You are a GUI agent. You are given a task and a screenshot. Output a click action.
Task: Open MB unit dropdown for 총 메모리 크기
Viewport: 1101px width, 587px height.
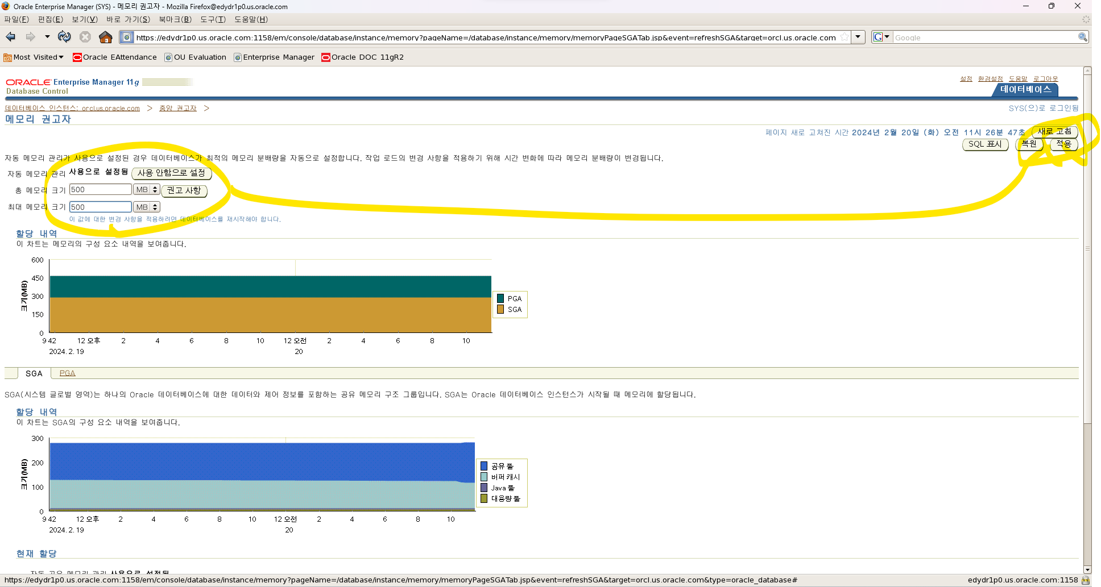pos(146,190)
